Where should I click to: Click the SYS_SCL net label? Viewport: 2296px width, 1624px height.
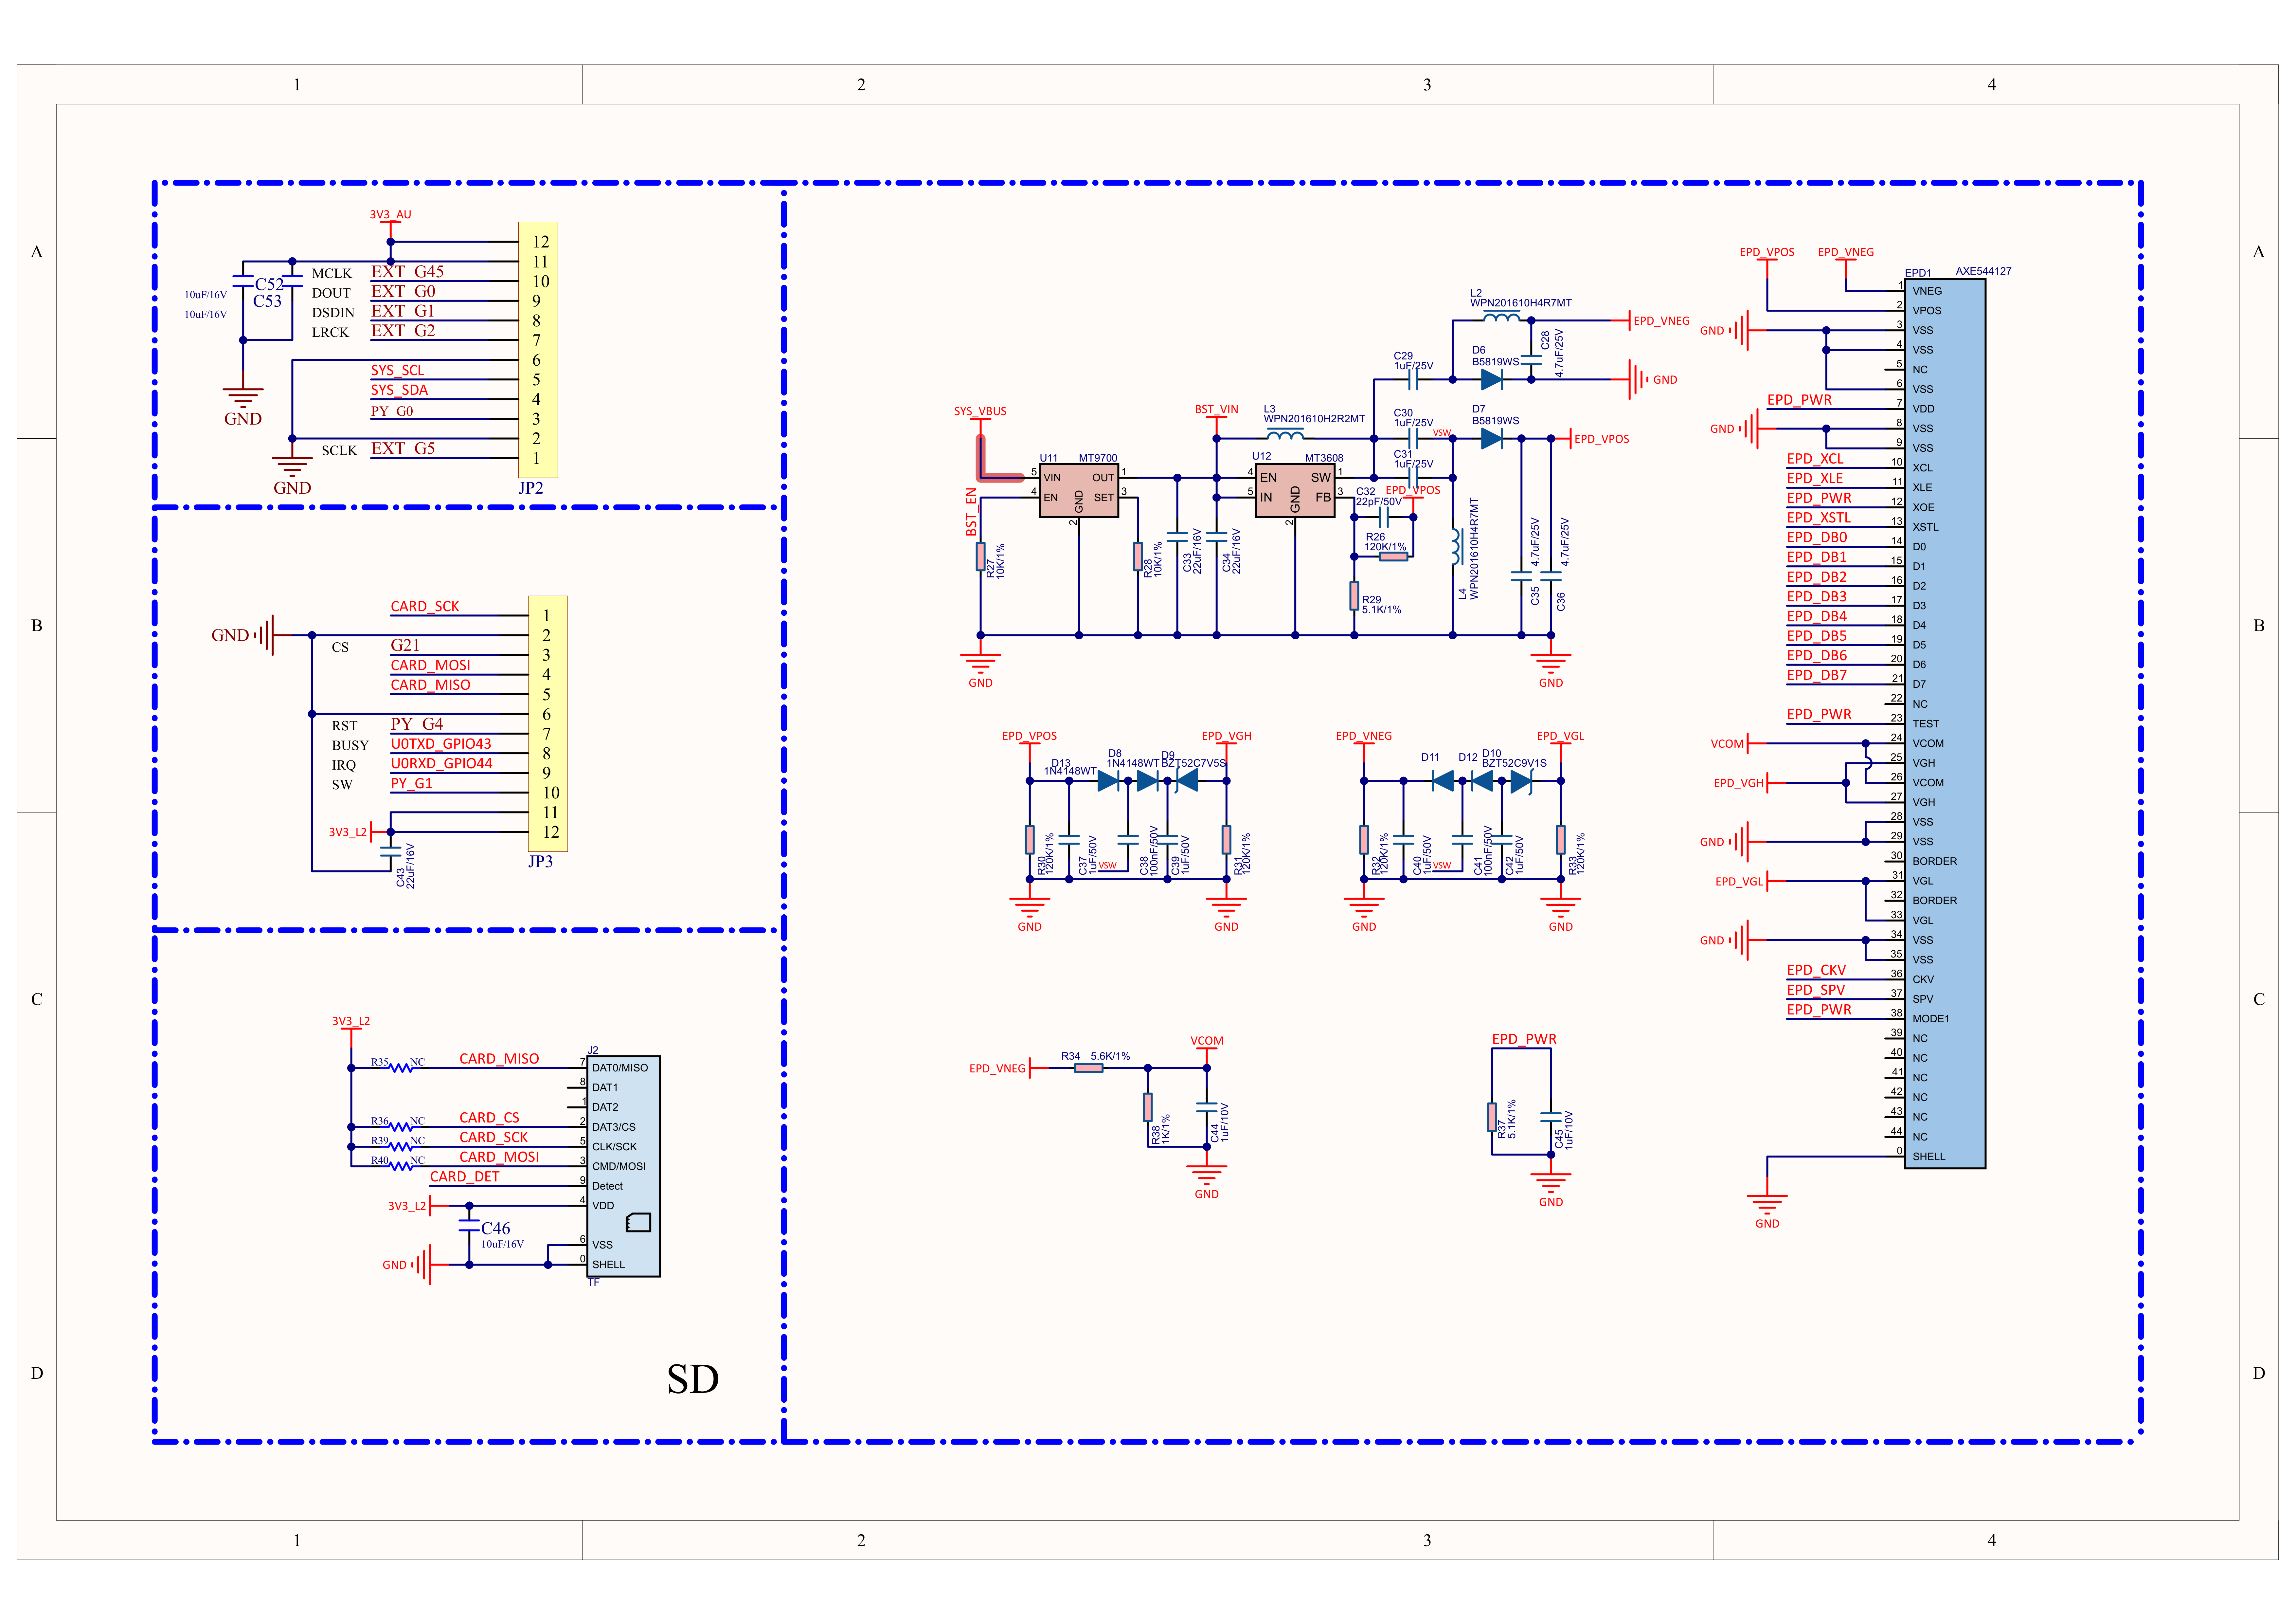397,370
